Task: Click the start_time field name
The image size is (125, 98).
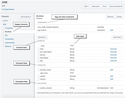Action: click(x=44, y=73)
